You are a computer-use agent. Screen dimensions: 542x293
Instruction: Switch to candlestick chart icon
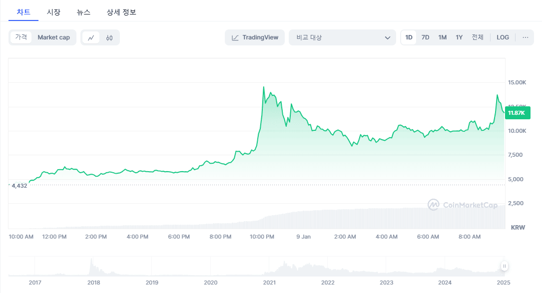(x=109, y=37)
